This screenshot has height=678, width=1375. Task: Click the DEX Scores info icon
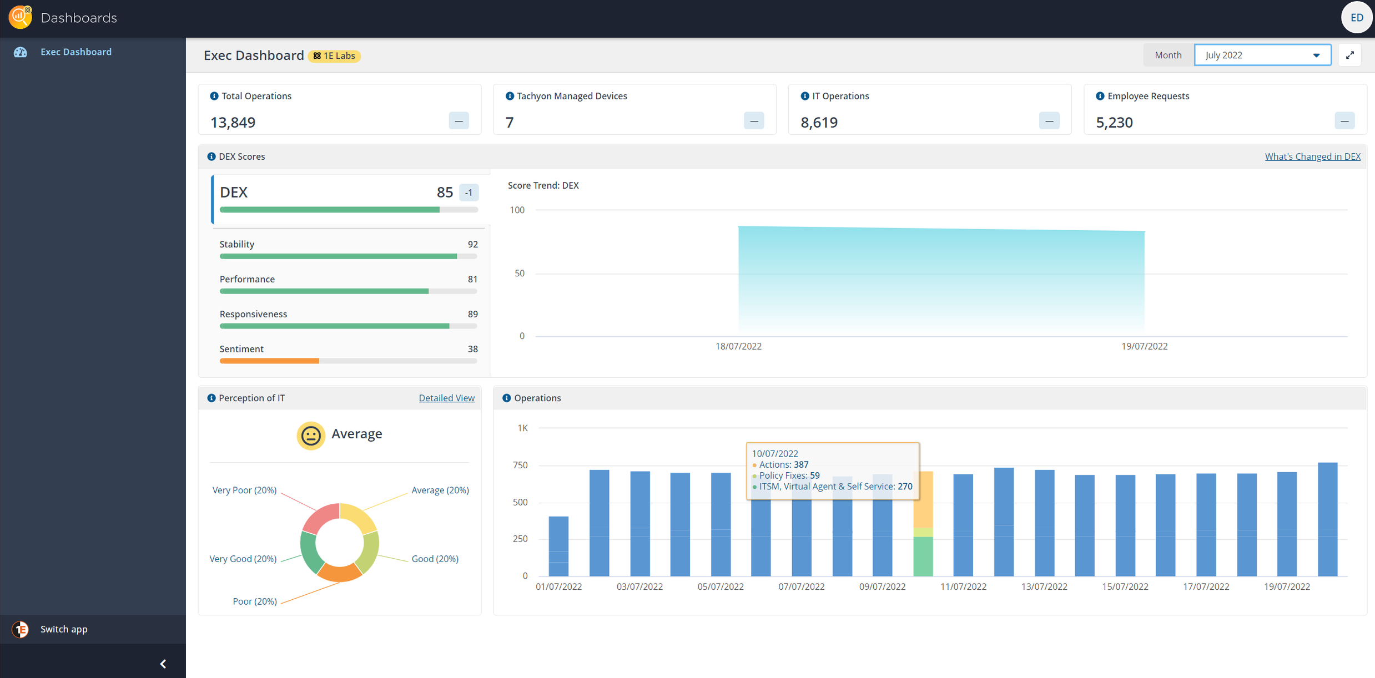(211, 156)
